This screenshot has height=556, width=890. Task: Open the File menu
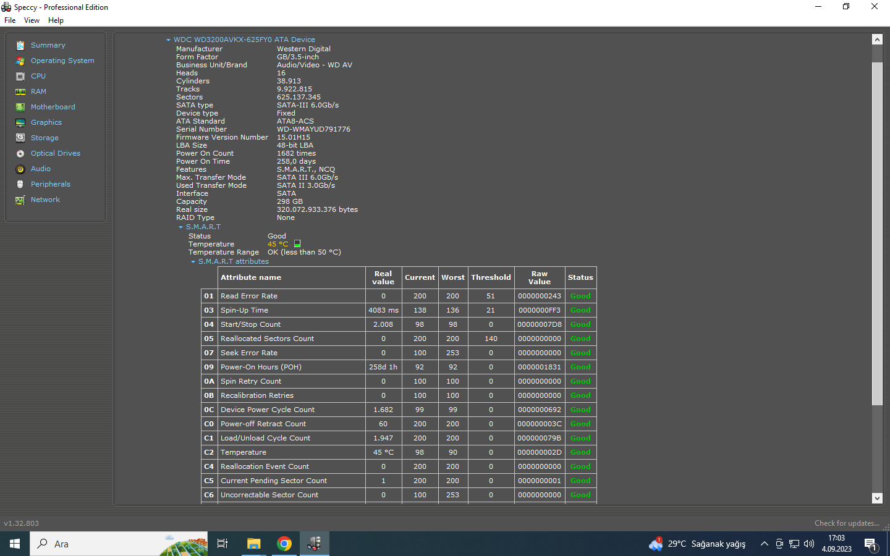coord(10,20)
